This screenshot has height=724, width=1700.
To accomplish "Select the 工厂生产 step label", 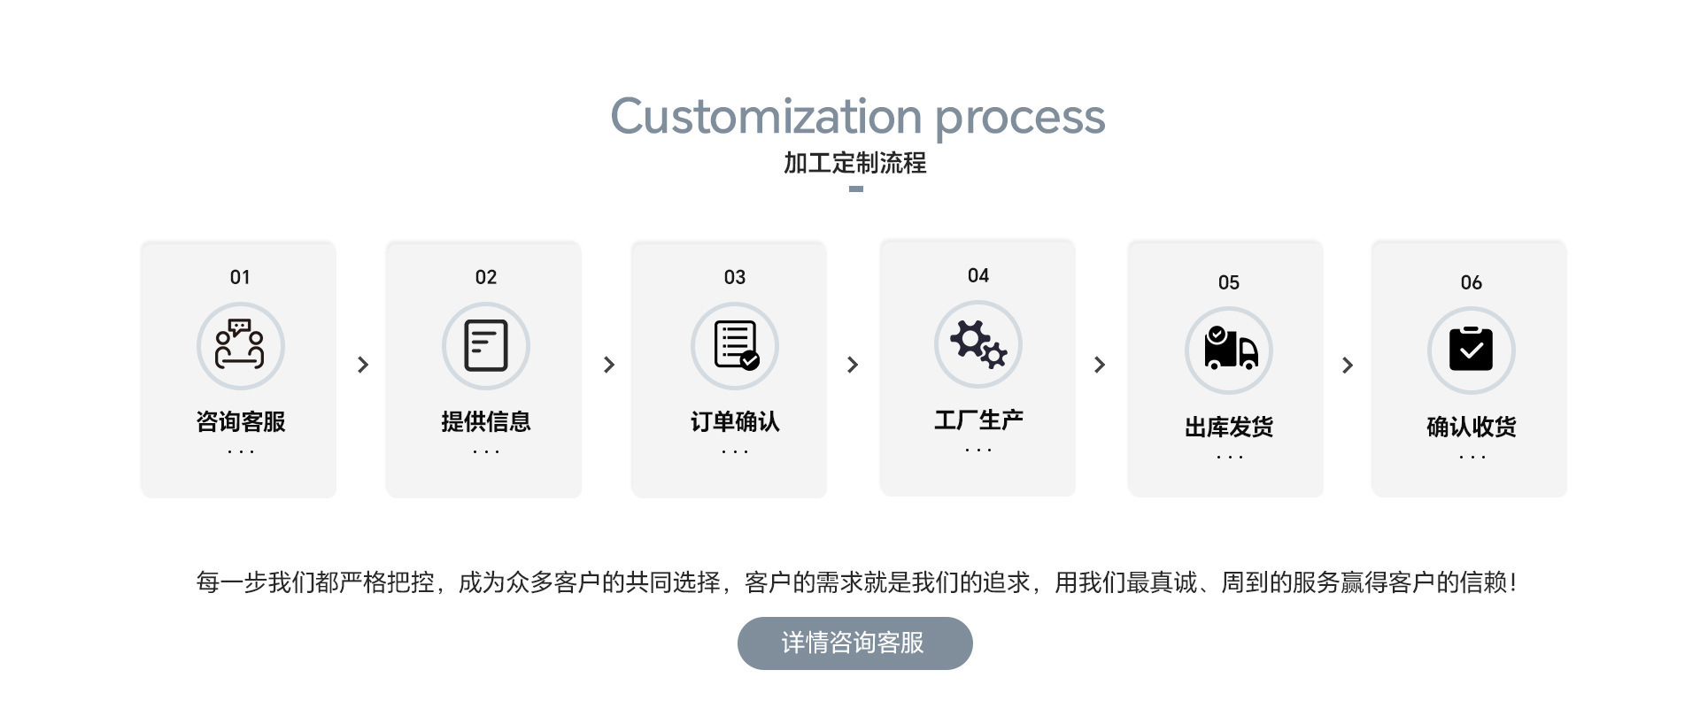I will [978, 420].
